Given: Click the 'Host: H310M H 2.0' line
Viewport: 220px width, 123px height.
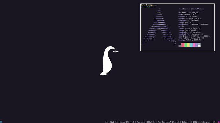Looking at the screenshot, I should tap(186, 15).
